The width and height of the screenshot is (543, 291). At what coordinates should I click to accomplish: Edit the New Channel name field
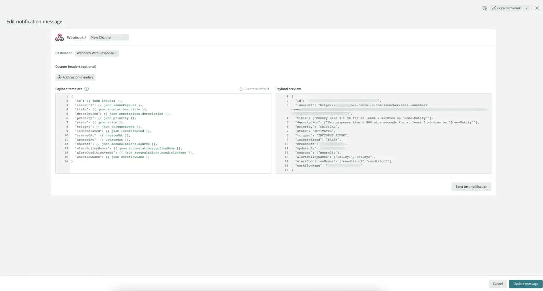click(109, 37)
